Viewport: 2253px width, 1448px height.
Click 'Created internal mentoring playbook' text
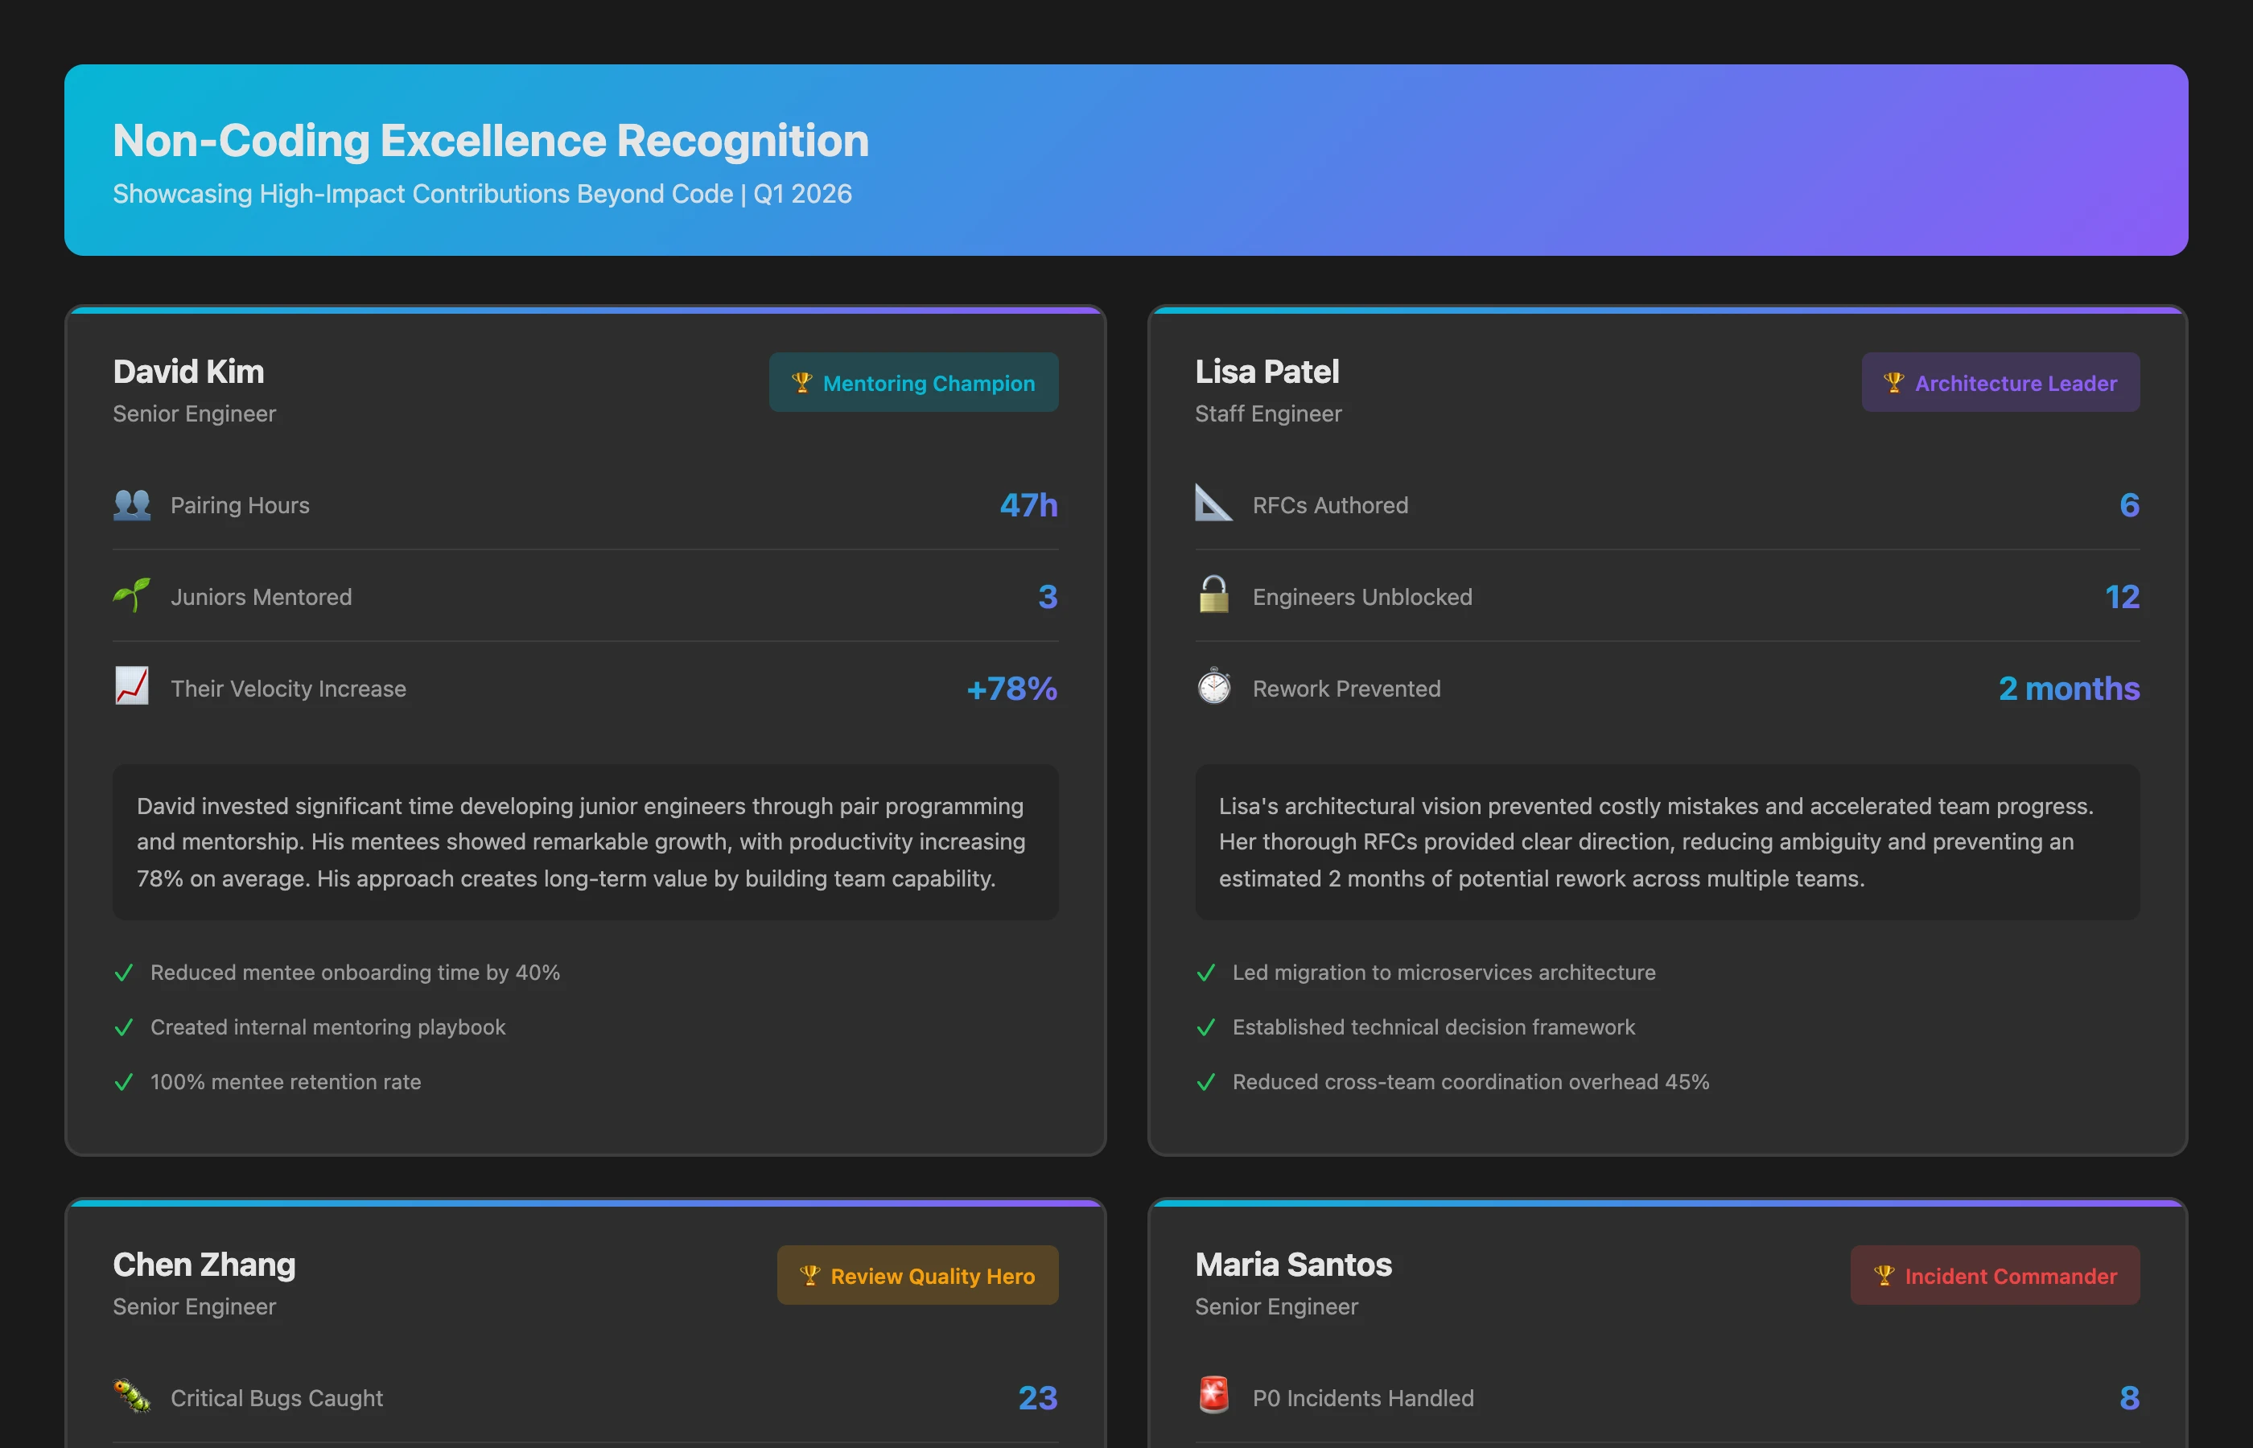click(x=327, y=1026)
